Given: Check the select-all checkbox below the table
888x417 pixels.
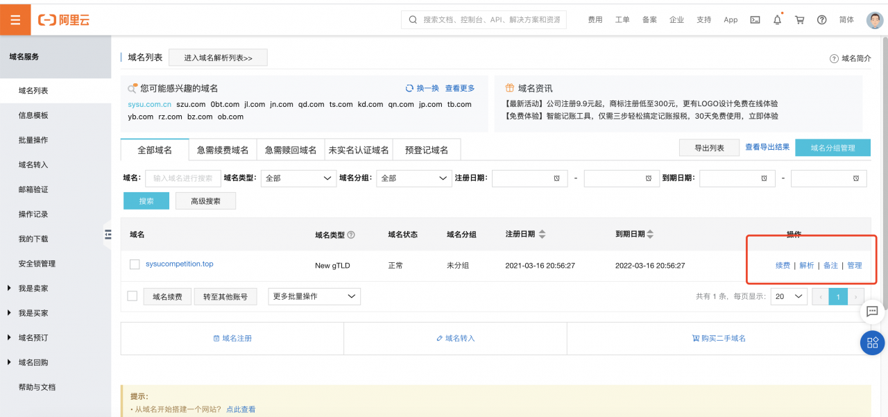Looking at the screenshot, I should click(x=131, y=296).
